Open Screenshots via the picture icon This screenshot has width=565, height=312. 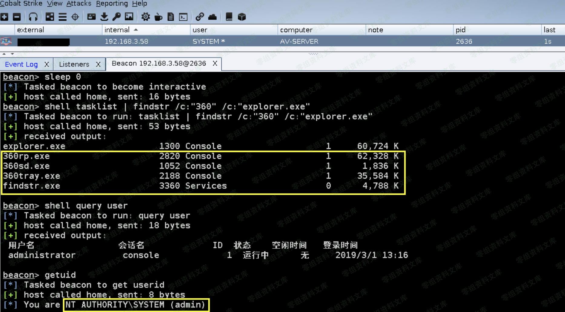[x=129, y=17]
